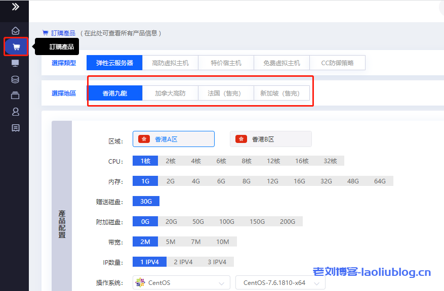Select the 香港B区 region option
The image size is (444, 291).
pos(270,139)
